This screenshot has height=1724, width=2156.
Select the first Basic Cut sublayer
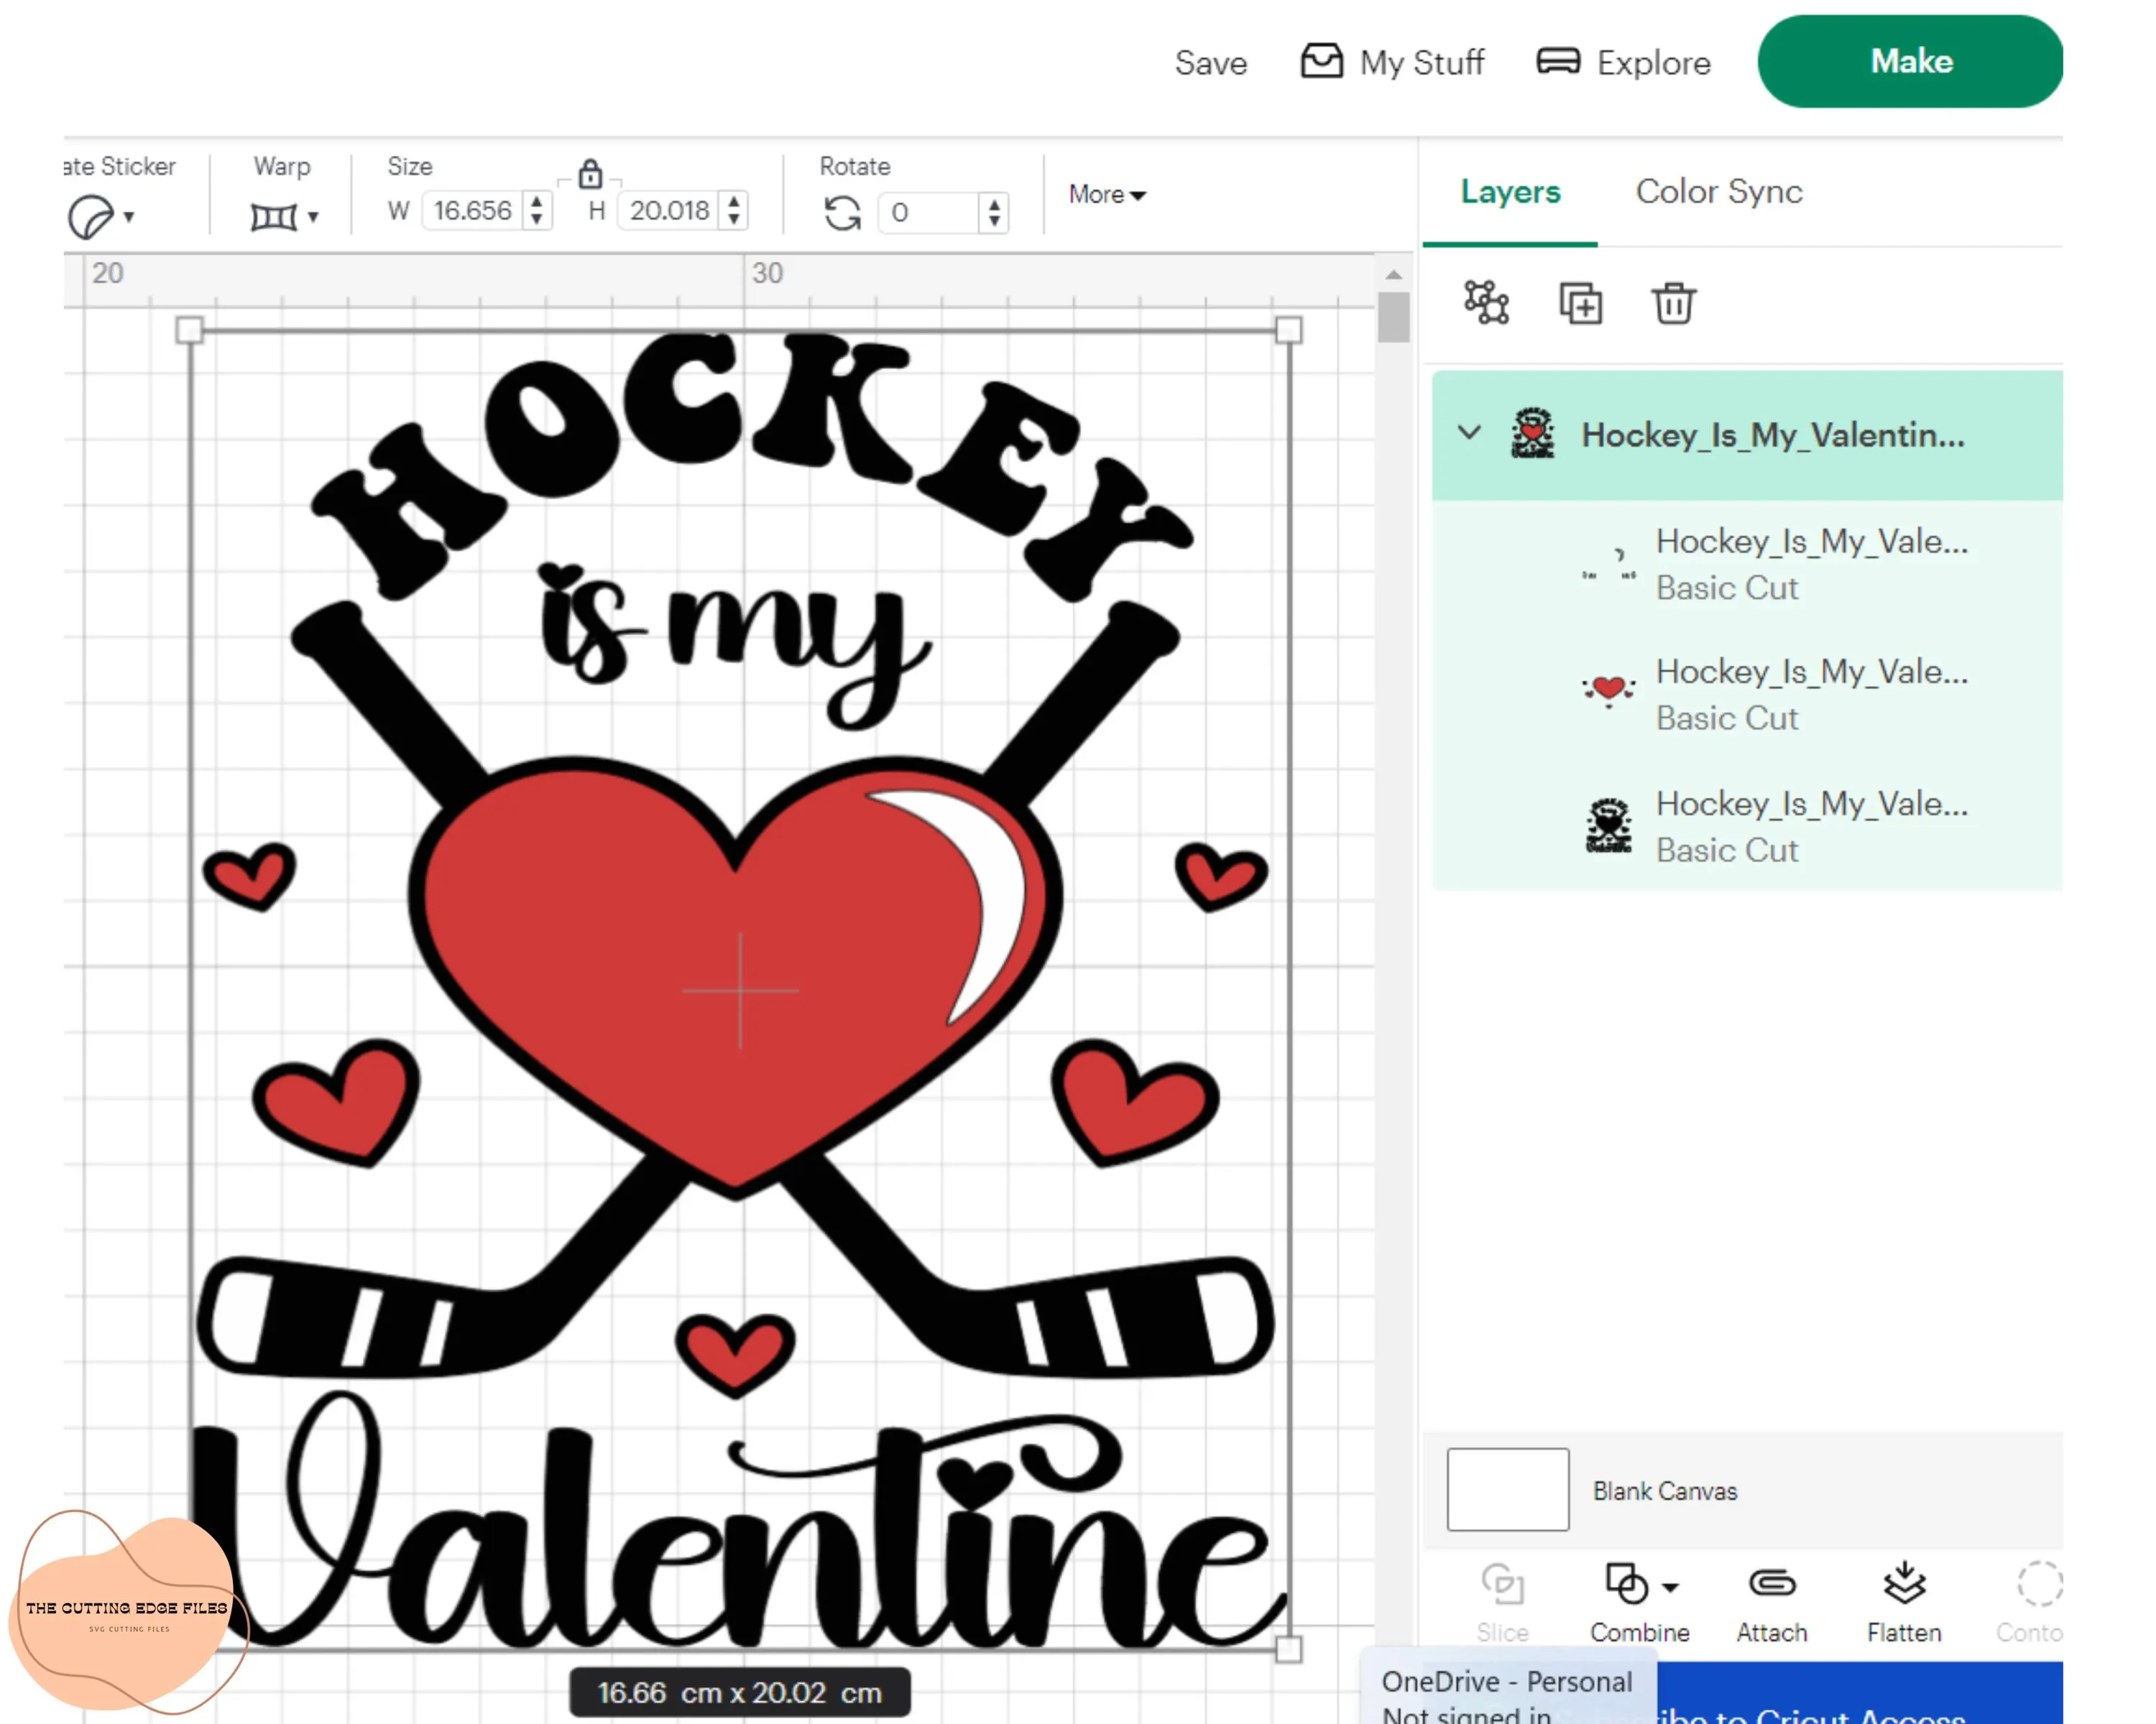pyautogui.click(x=1747, y=565)
